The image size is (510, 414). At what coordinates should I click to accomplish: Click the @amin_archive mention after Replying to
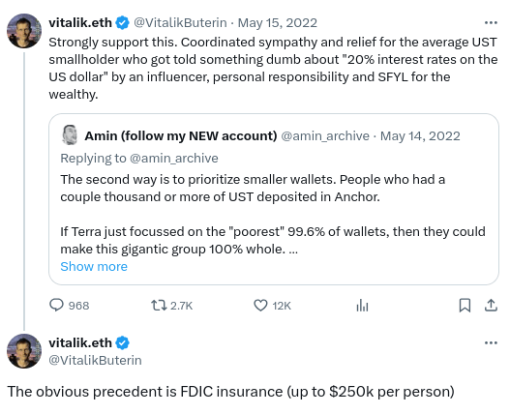click(173, 158)
